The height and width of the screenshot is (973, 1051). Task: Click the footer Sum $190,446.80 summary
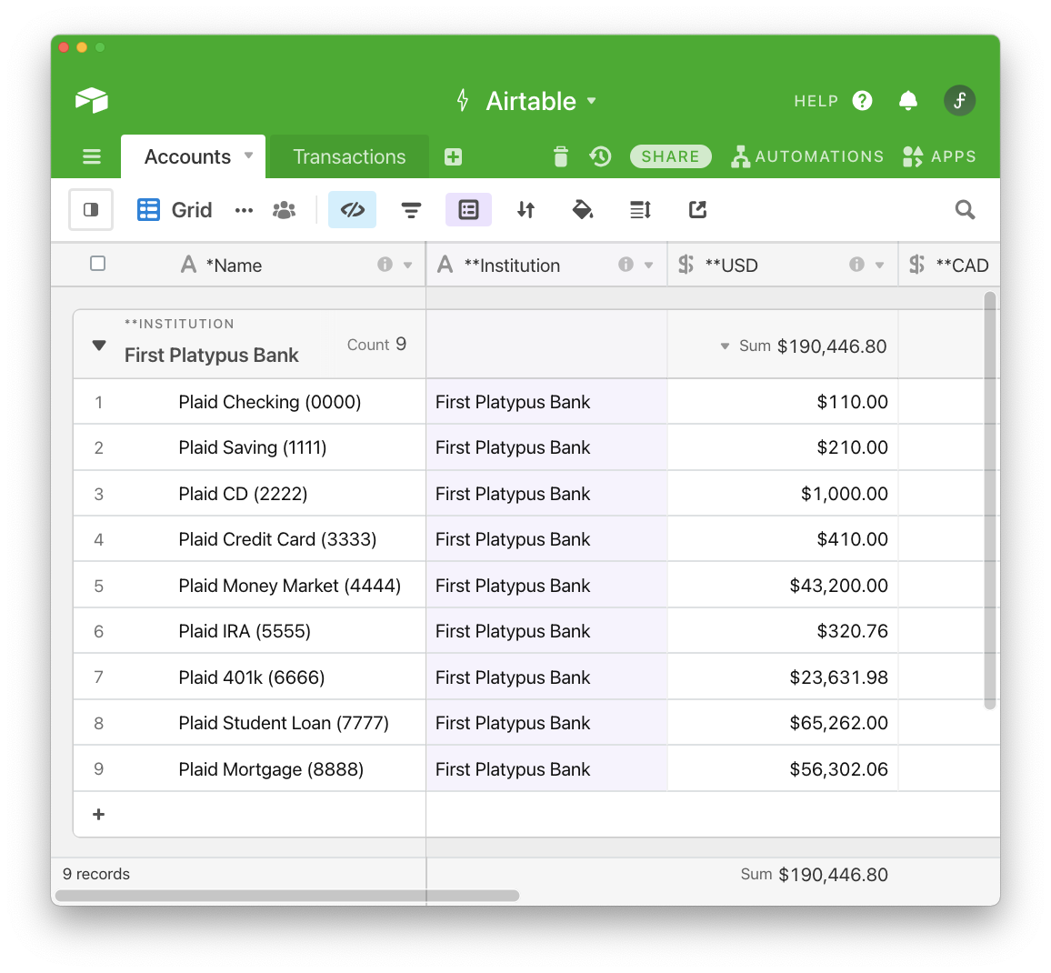coord(814,875)
